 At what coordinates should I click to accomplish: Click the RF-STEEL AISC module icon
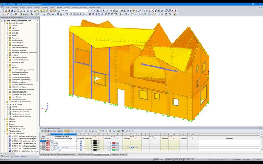[10, 144]
